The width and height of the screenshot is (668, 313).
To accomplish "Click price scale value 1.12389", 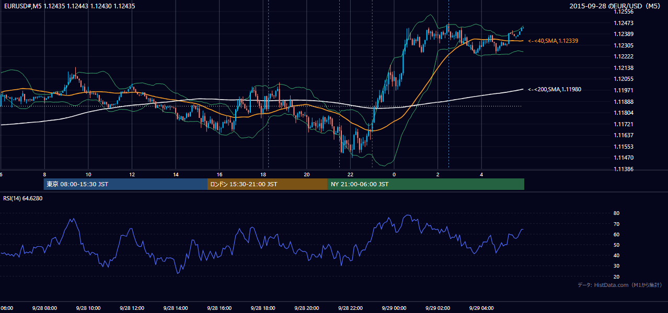I will click(x=624, y=34).
